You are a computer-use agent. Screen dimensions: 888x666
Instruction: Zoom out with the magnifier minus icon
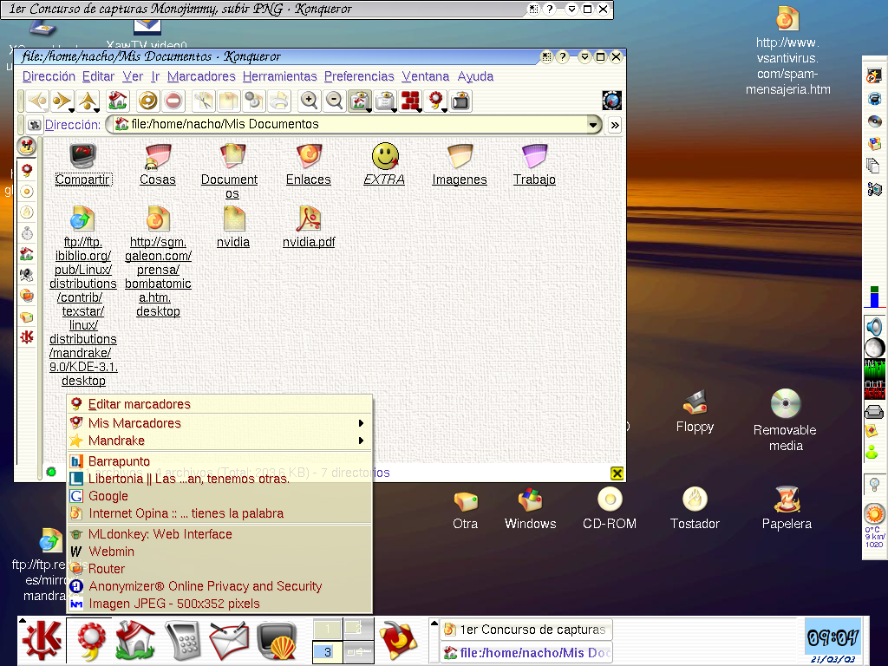(335, 101)
